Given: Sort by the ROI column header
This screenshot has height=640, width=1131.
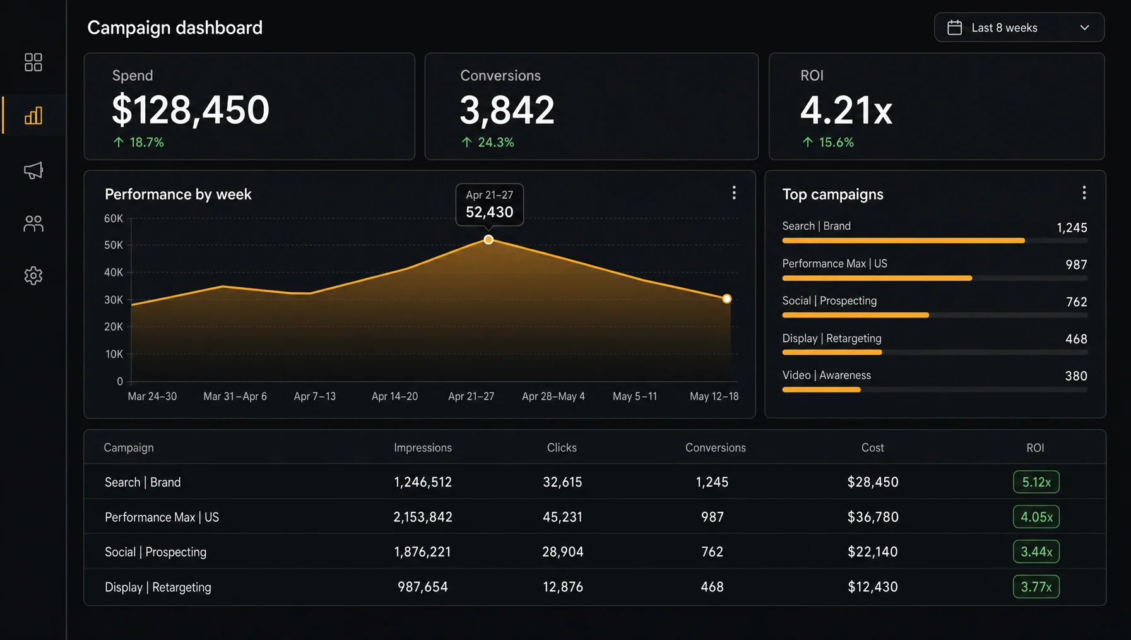Looking at the screenshot, I should (1035, 447).
